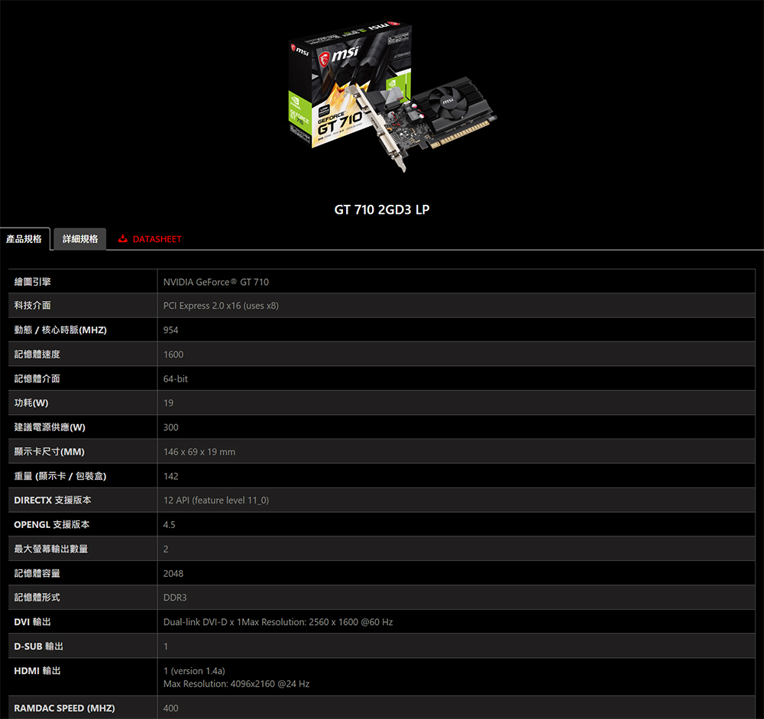Select the 記憶體介面 row label
This screenshot has width=764, height=719.
37,379
